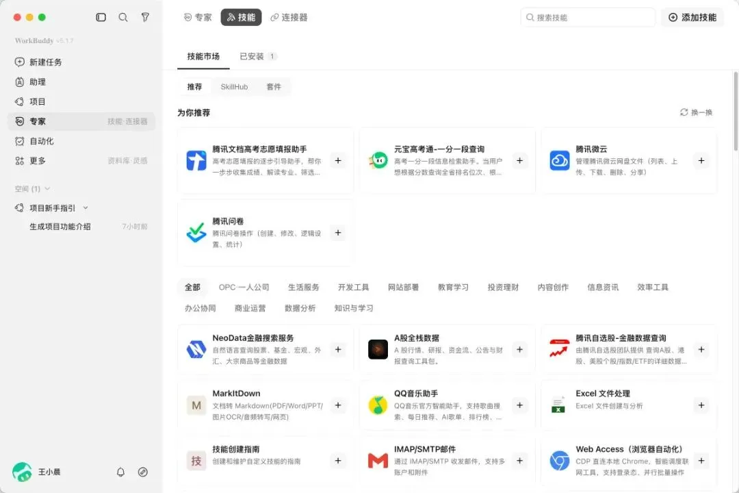Open the 技能市场 tab
Image resolution: width=739 pixels, height=493 pixels.
point(203,57)
